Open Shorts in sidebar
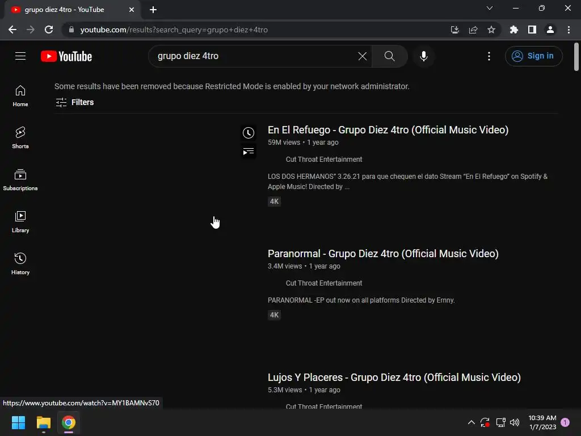 20,138
